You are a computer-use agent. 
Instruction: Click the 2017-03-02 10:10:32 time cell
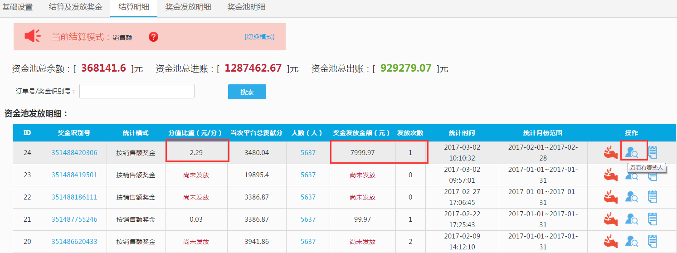(462, 153)
